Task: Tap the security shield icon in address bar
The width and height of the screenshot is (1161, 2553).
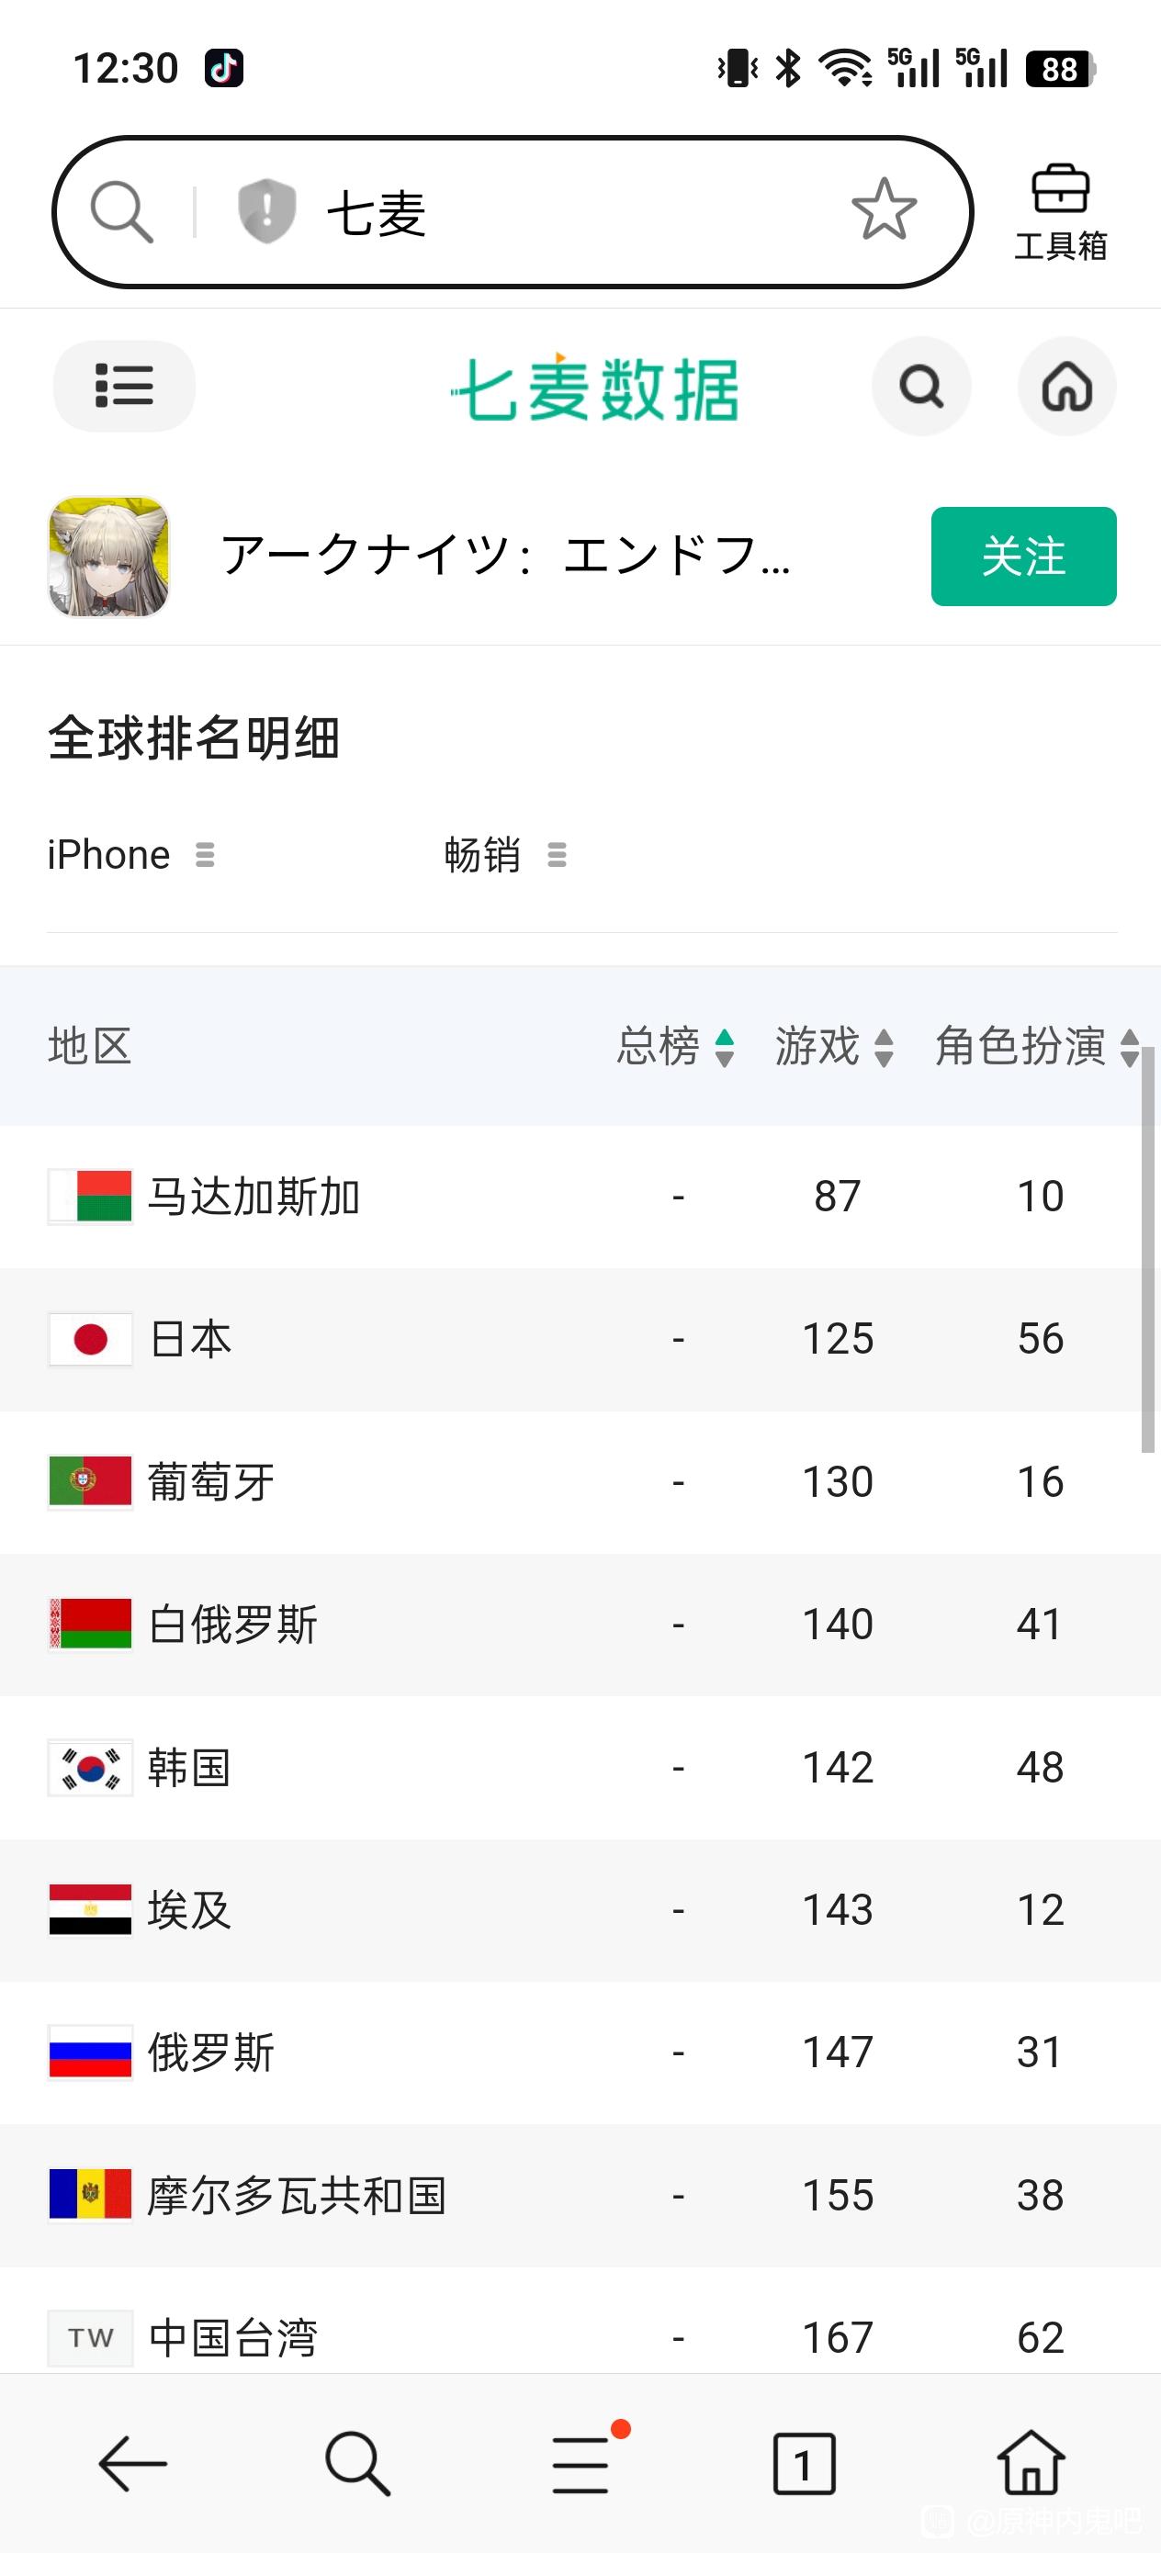Action: pyautogui.click(x=266, y=211)
